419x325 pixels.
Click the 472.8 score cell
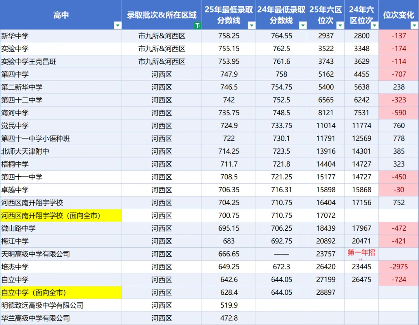point(229,318)
